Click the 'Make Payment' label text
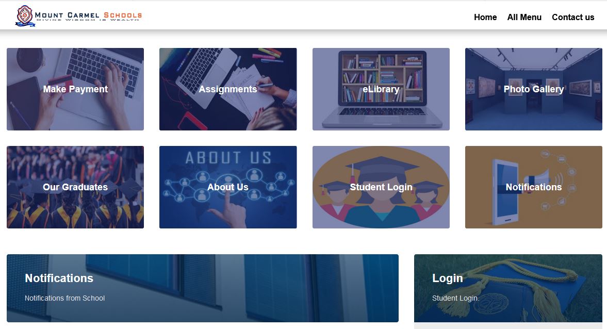 [x=75, y=89]
